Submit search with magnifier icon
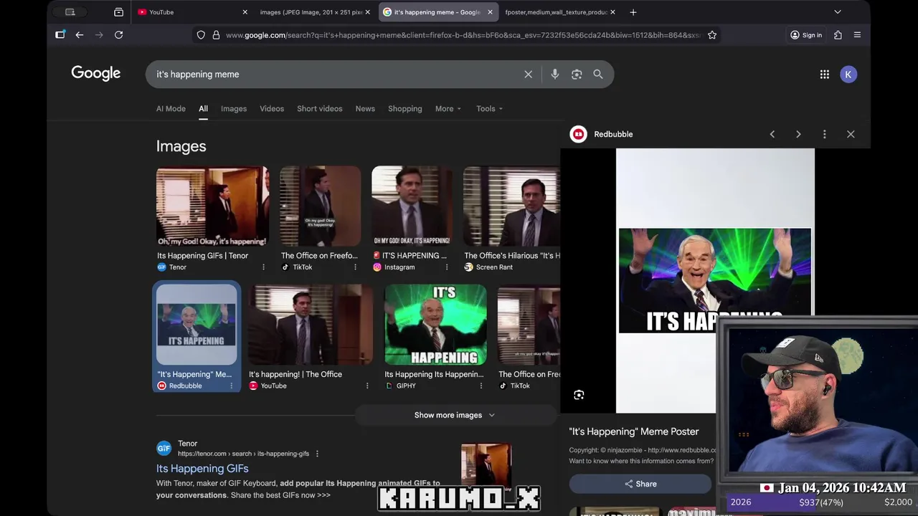 (x=598, y=75)
